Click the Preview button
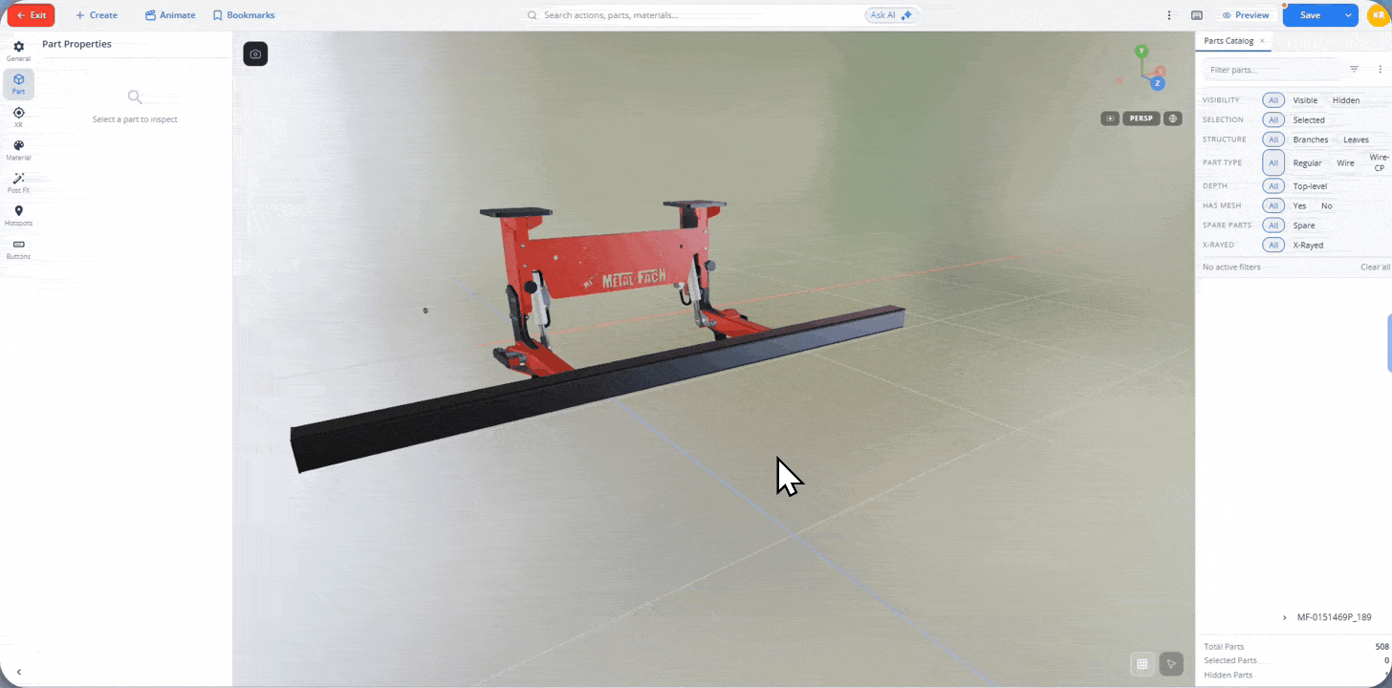Screen dimensions: 1392x688 [x=1246, y=15]
